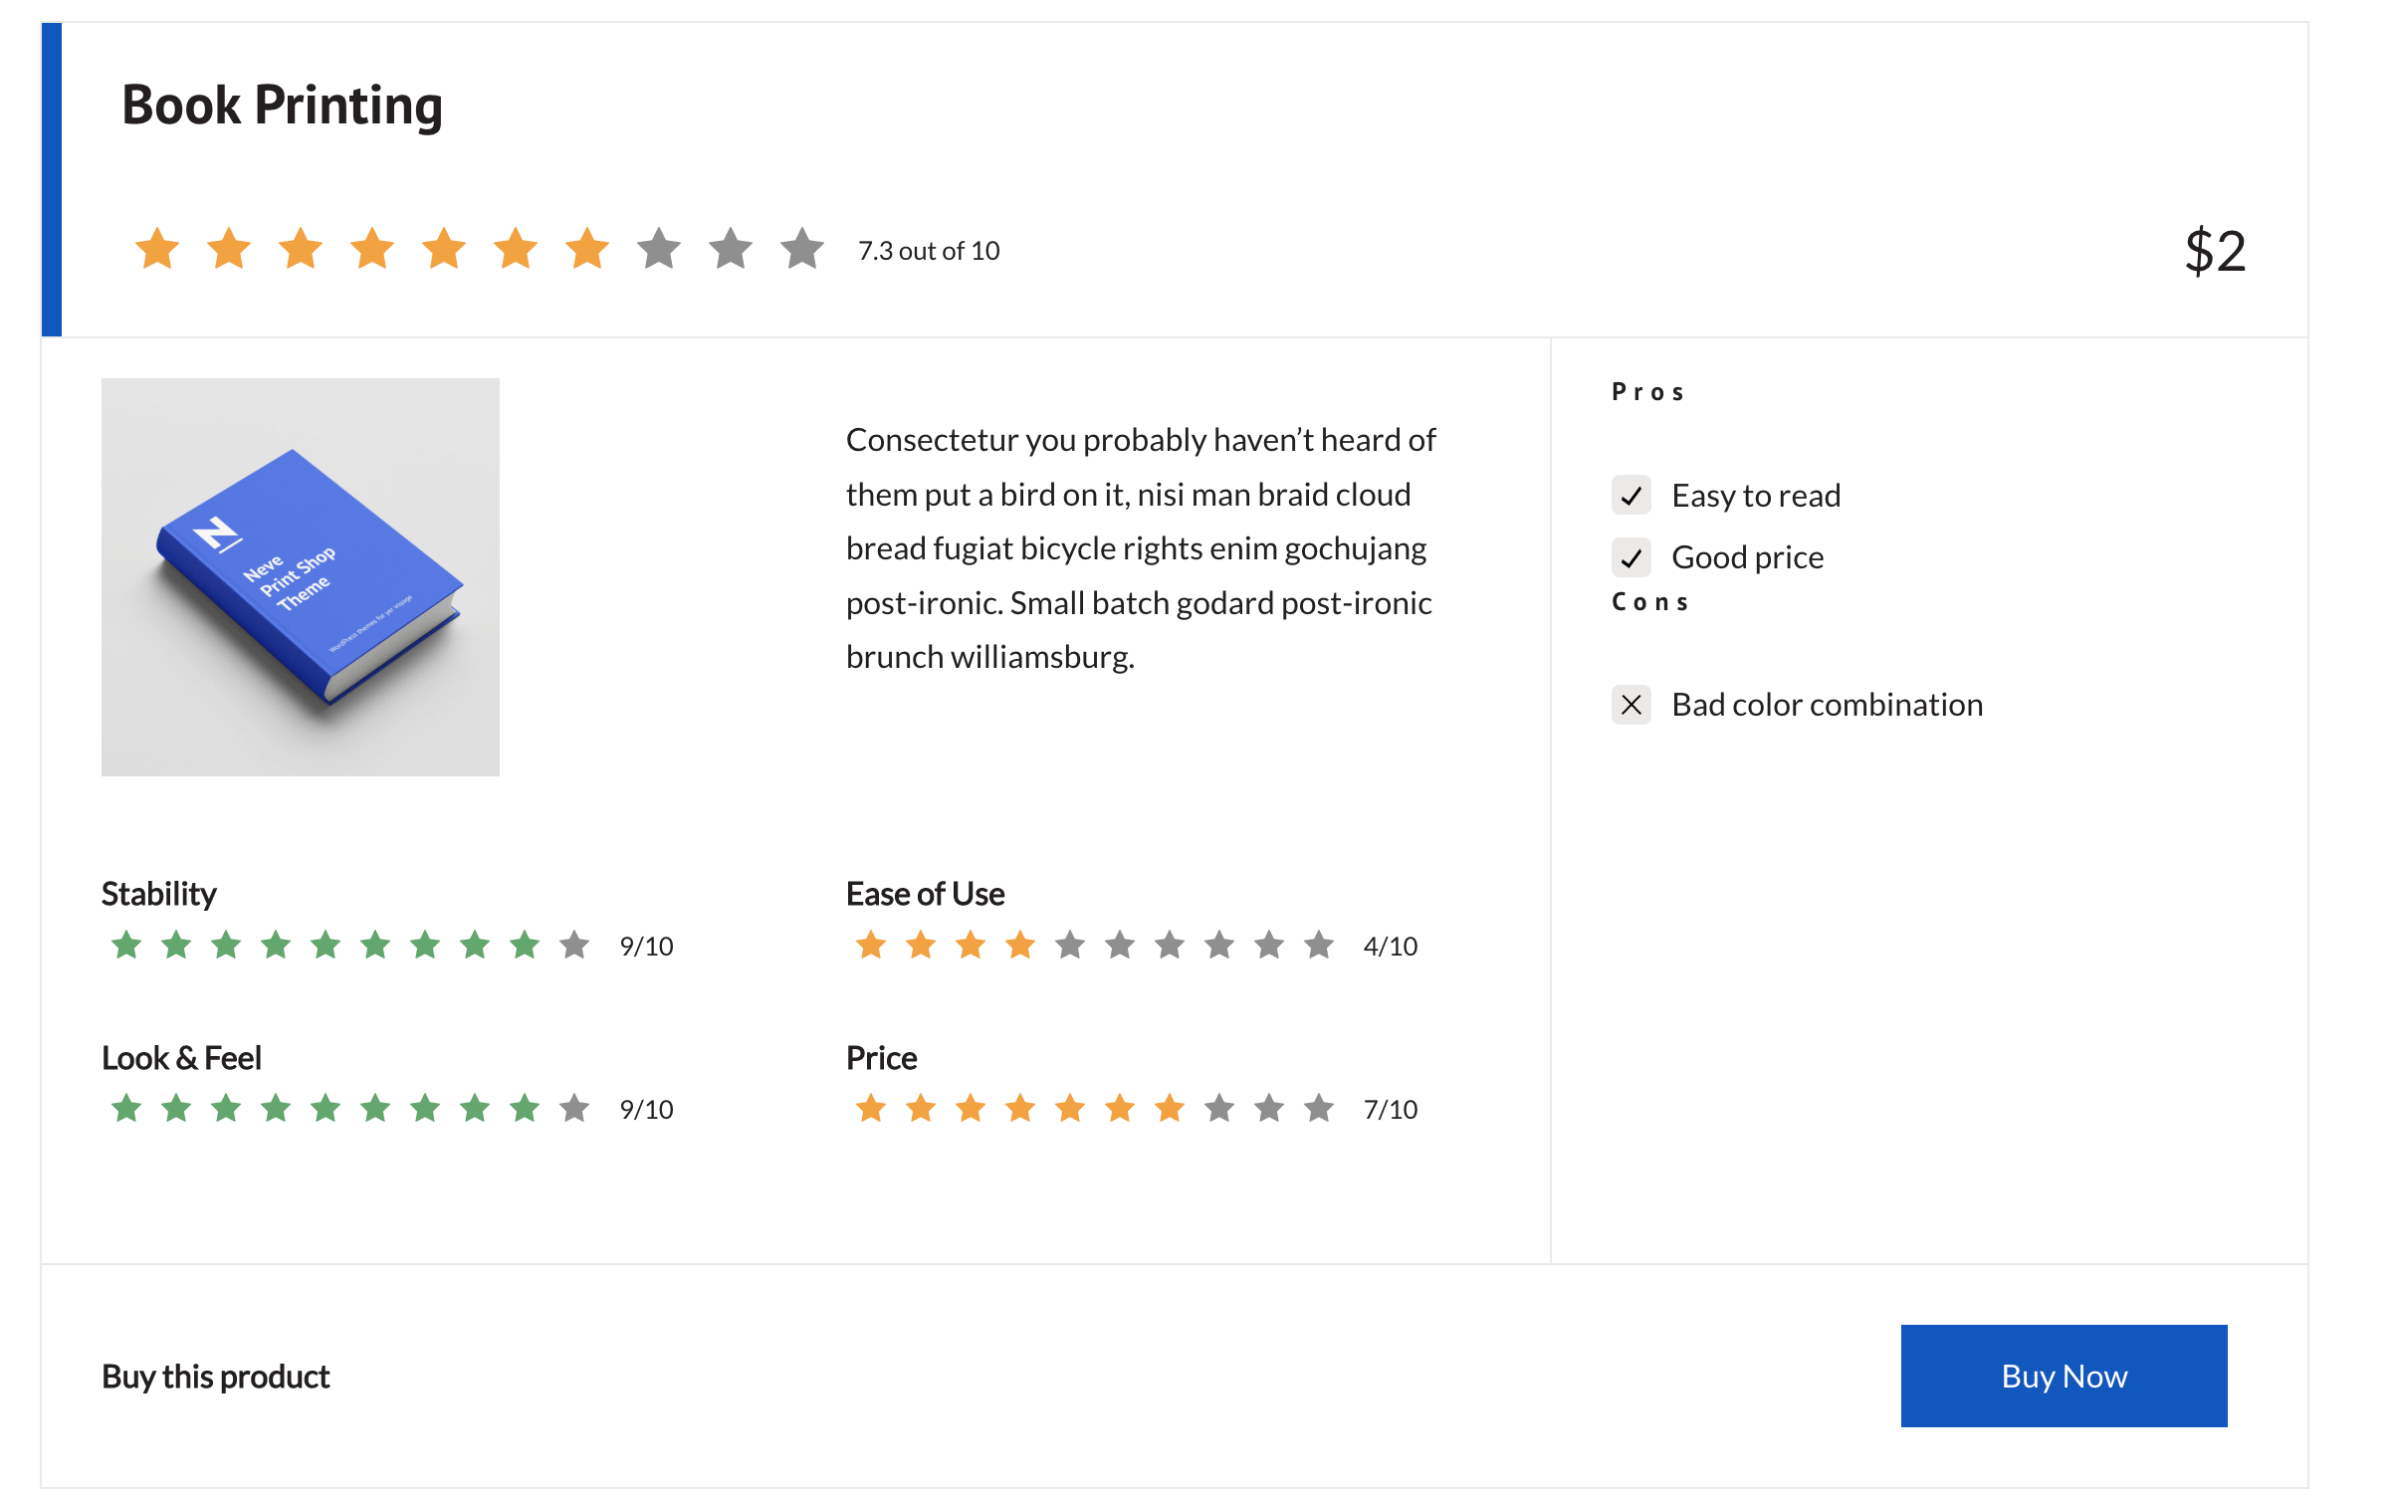Viewport: 2397px width, 1495px height.
Task: Click the X icon beside Bad color combination
Action: pyautogui.click(x=1631, y=705)
